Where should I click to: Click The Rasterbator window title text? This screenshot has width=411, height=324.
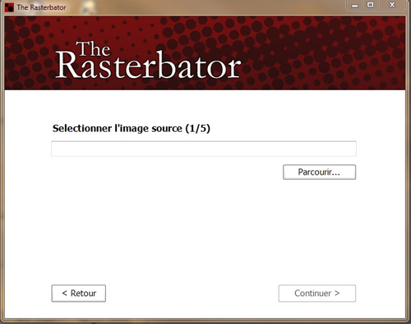41,7
